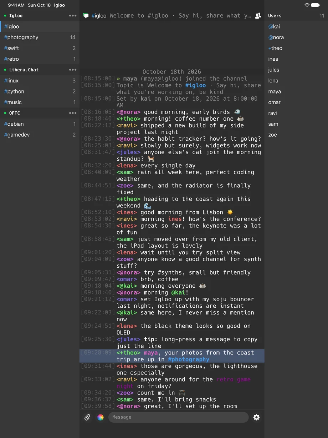Click the Message input field
The image size is (328, 438).
point(178,417)
